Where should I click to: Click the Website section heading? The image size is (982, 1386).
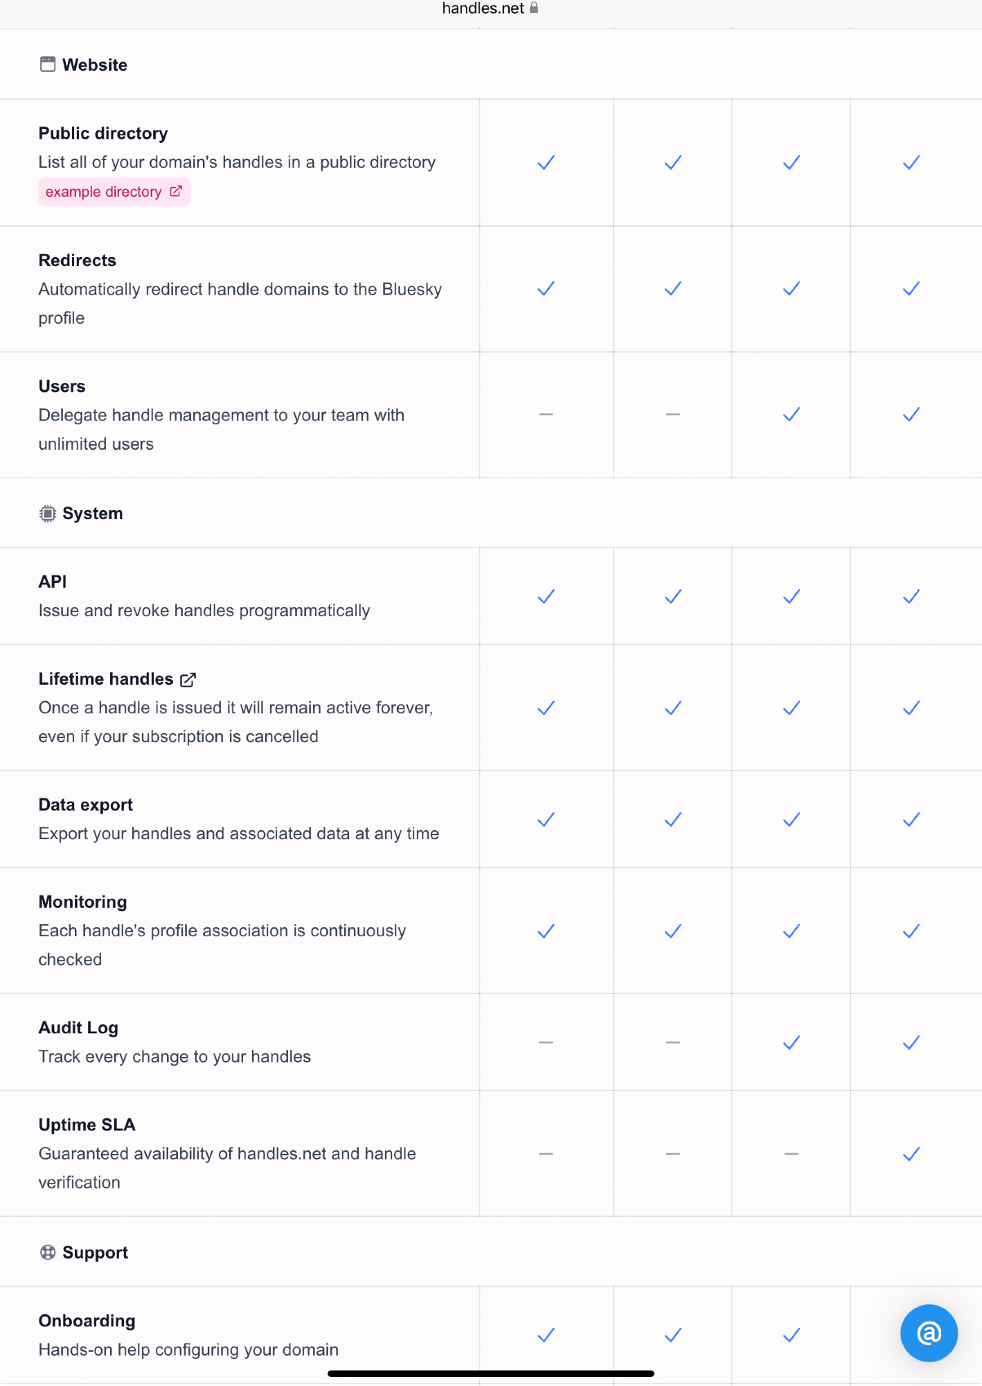click(x=95, y=65)
